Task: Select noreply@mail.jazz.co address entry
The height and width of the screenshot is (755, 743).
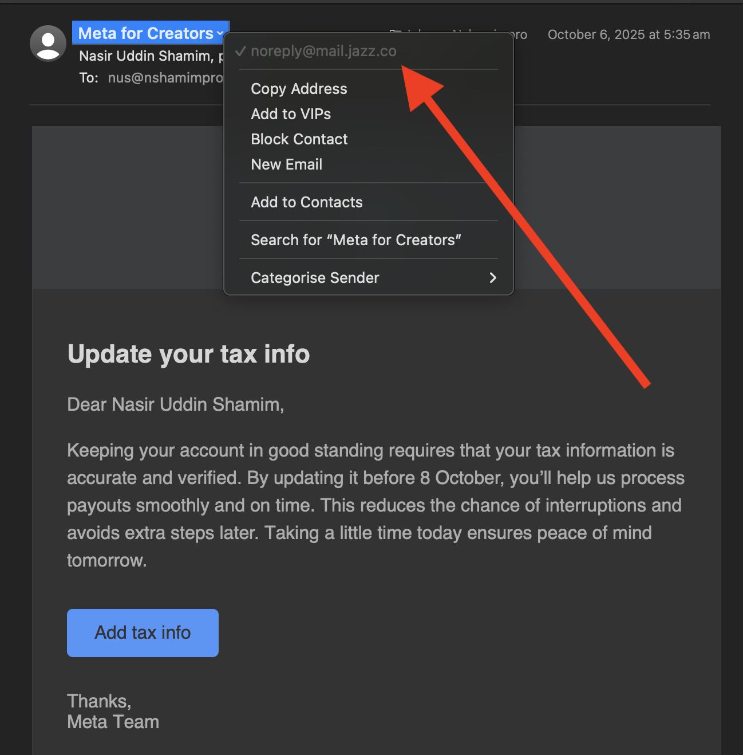Action: [369, 51]
